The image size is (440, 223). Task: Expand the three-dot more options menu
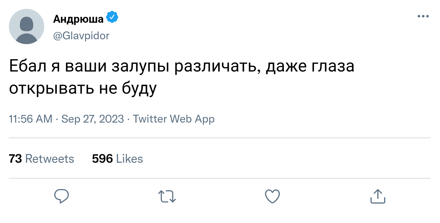point(423,16)
